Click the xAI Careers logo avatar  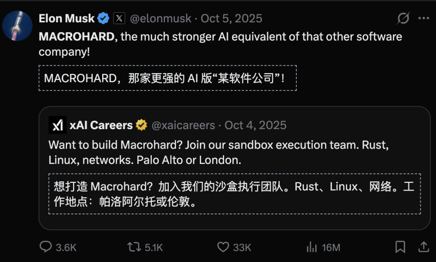point(57,125)
